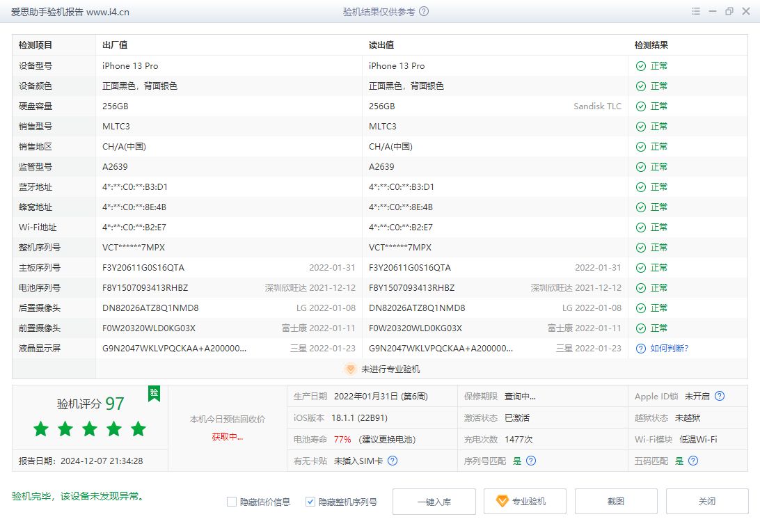
Task: Select the fifth green rating star
Action: point(138,430)
